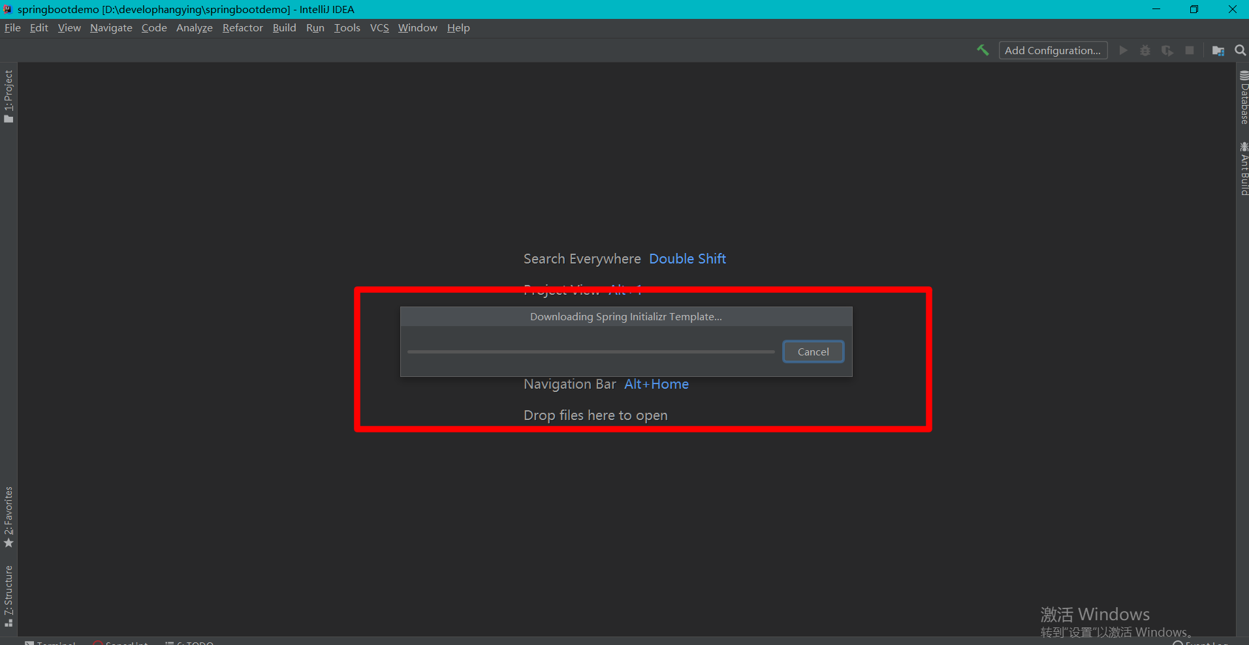Open the Refactor menu
Viewport: 1249px width, 645px height.
pos(242,27)
